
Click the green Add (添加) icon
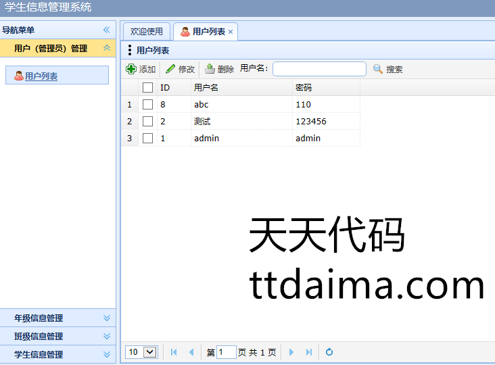(131, 69)
